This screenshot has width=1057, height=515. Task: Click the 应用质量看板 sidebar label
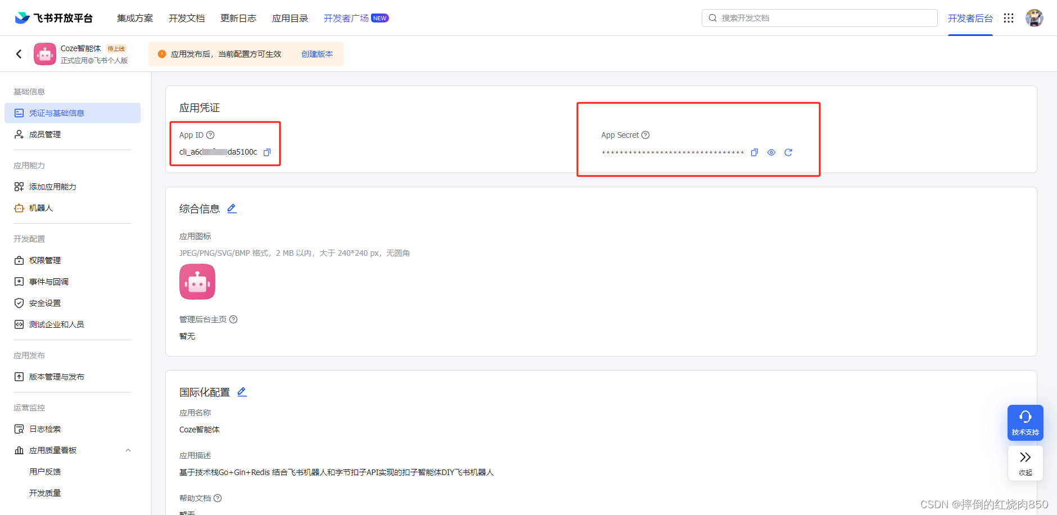53,450
